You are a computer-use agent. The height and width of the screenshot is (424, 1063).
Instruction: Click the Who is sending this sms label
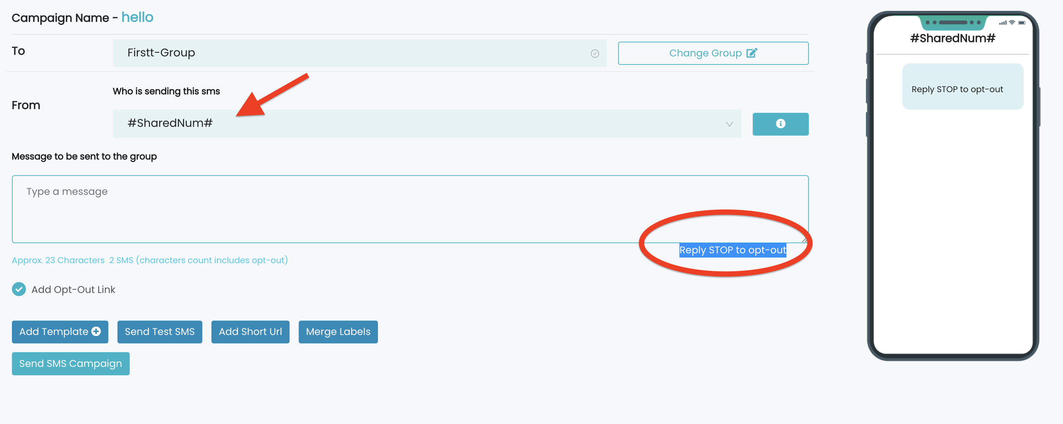(x=166, y=91)
